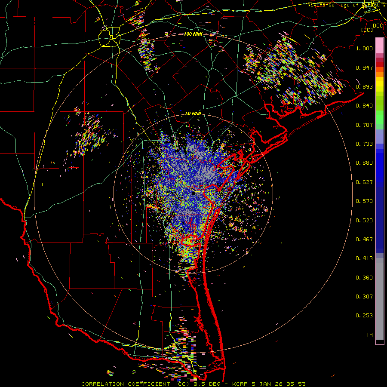
Task: Select the 0.680 scale value
Action: point(364,163)
